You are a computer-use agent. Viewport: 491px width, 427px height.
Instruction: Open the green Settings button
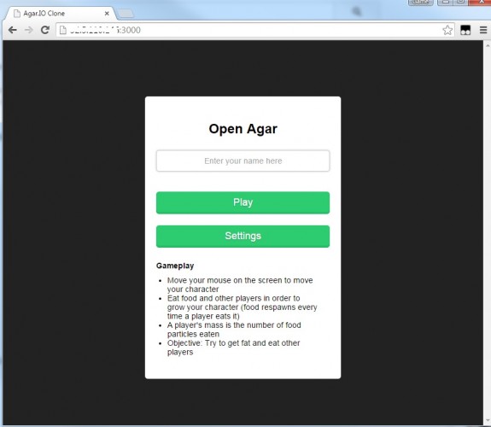coord(243,237)
